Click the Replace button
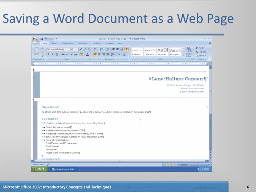The image size is (256, 192). point(201,52)
